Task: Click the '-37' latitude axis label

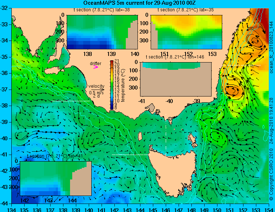Action: pos(4,90)
